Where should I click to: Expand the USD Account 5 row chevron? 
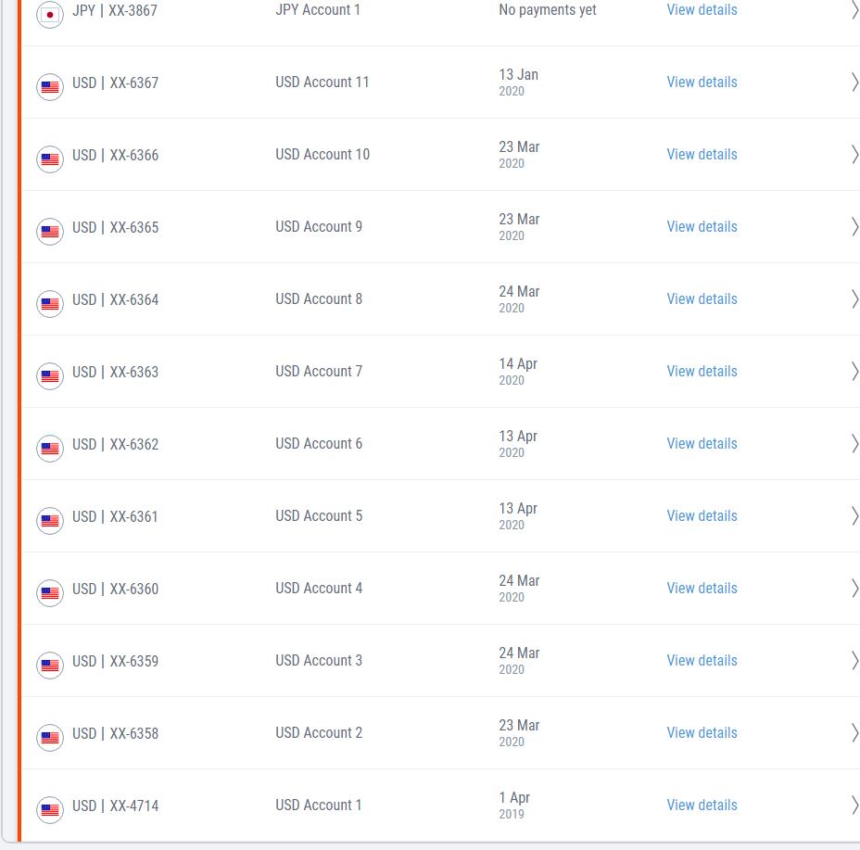click(854, 516)
